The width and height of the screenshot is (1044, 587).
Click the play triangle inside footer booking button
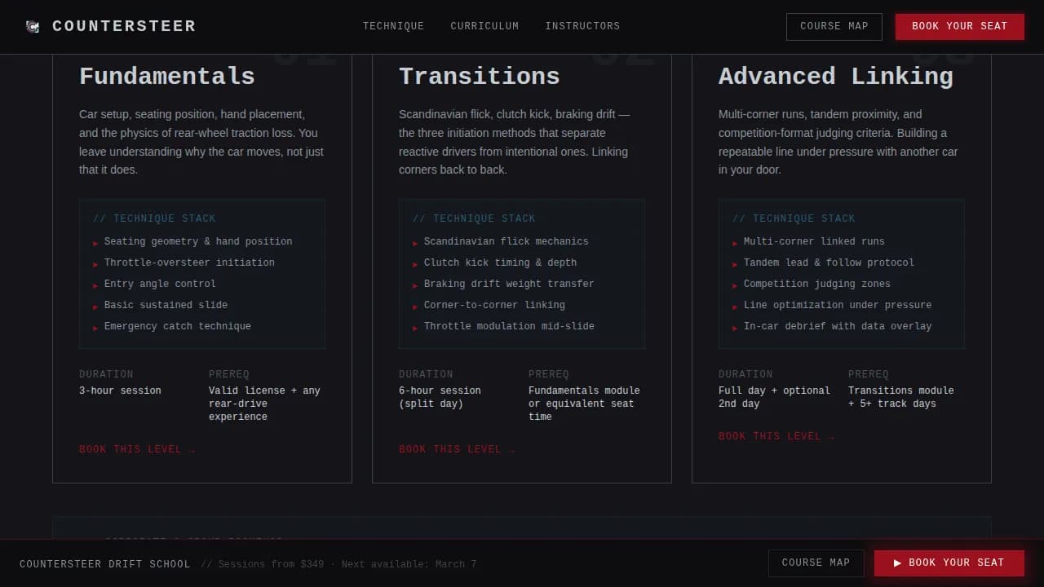(898, 563)
